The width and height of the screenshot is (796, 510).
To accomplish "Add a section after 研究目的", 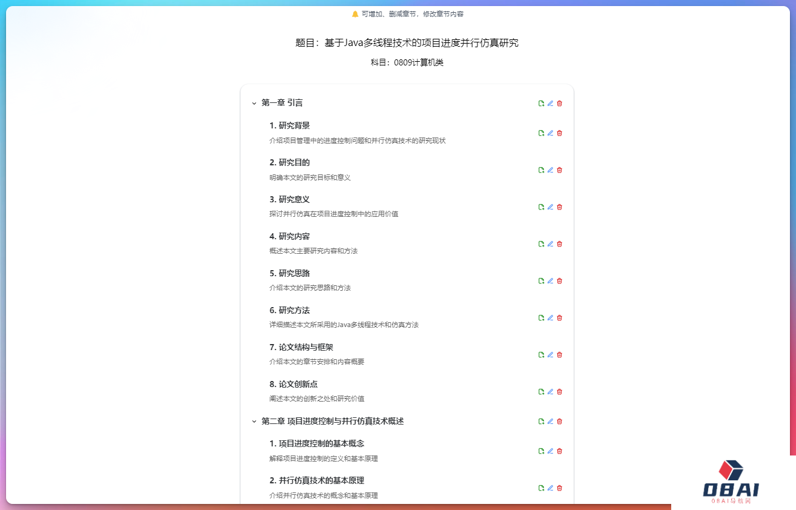I will point(542,170).
